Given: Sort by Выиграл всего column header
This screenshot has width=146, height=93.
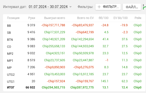Looking at the screenshot, I should [x=55, y=18].
